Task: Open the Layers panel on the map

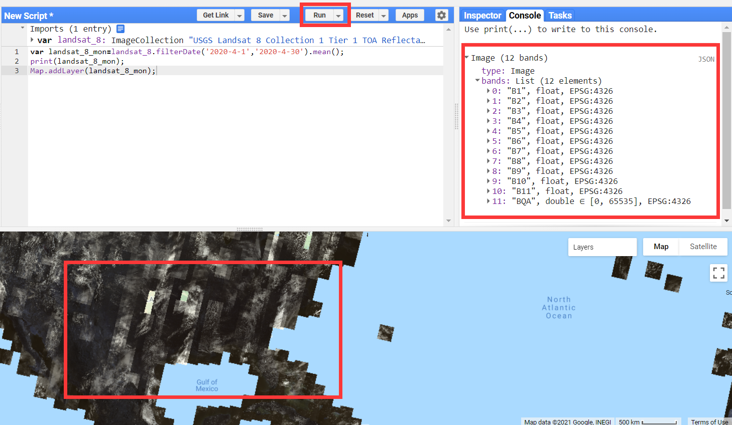Action: coord(602,247)
